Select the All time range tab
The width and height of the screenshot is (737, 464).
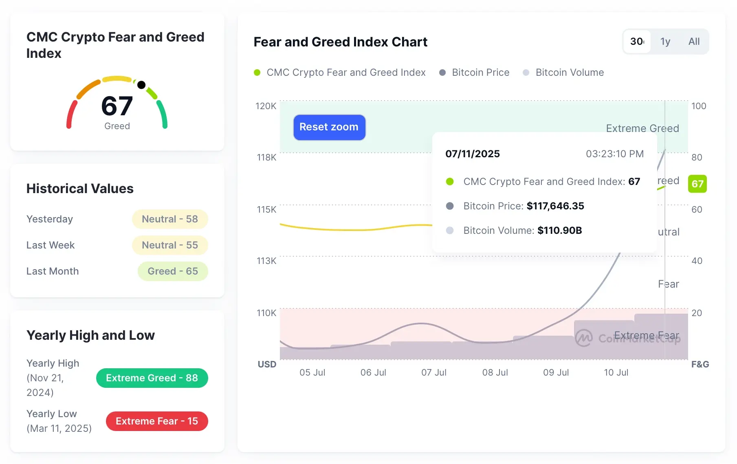point(694,42)
